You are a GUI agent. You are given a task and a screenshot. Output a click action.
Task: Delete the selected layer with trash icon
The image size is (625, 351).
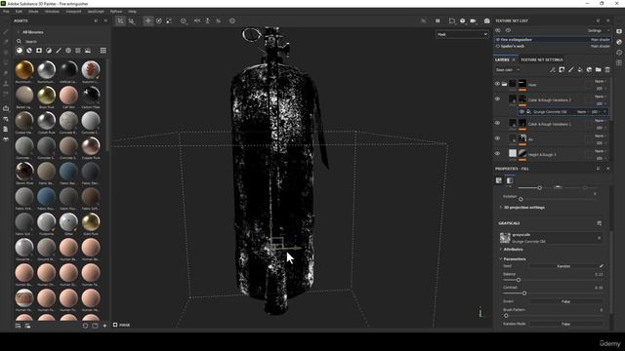coord(607,69)
